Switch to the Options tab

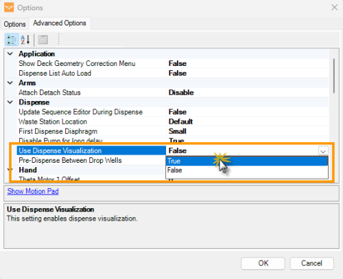click(14, 24)
